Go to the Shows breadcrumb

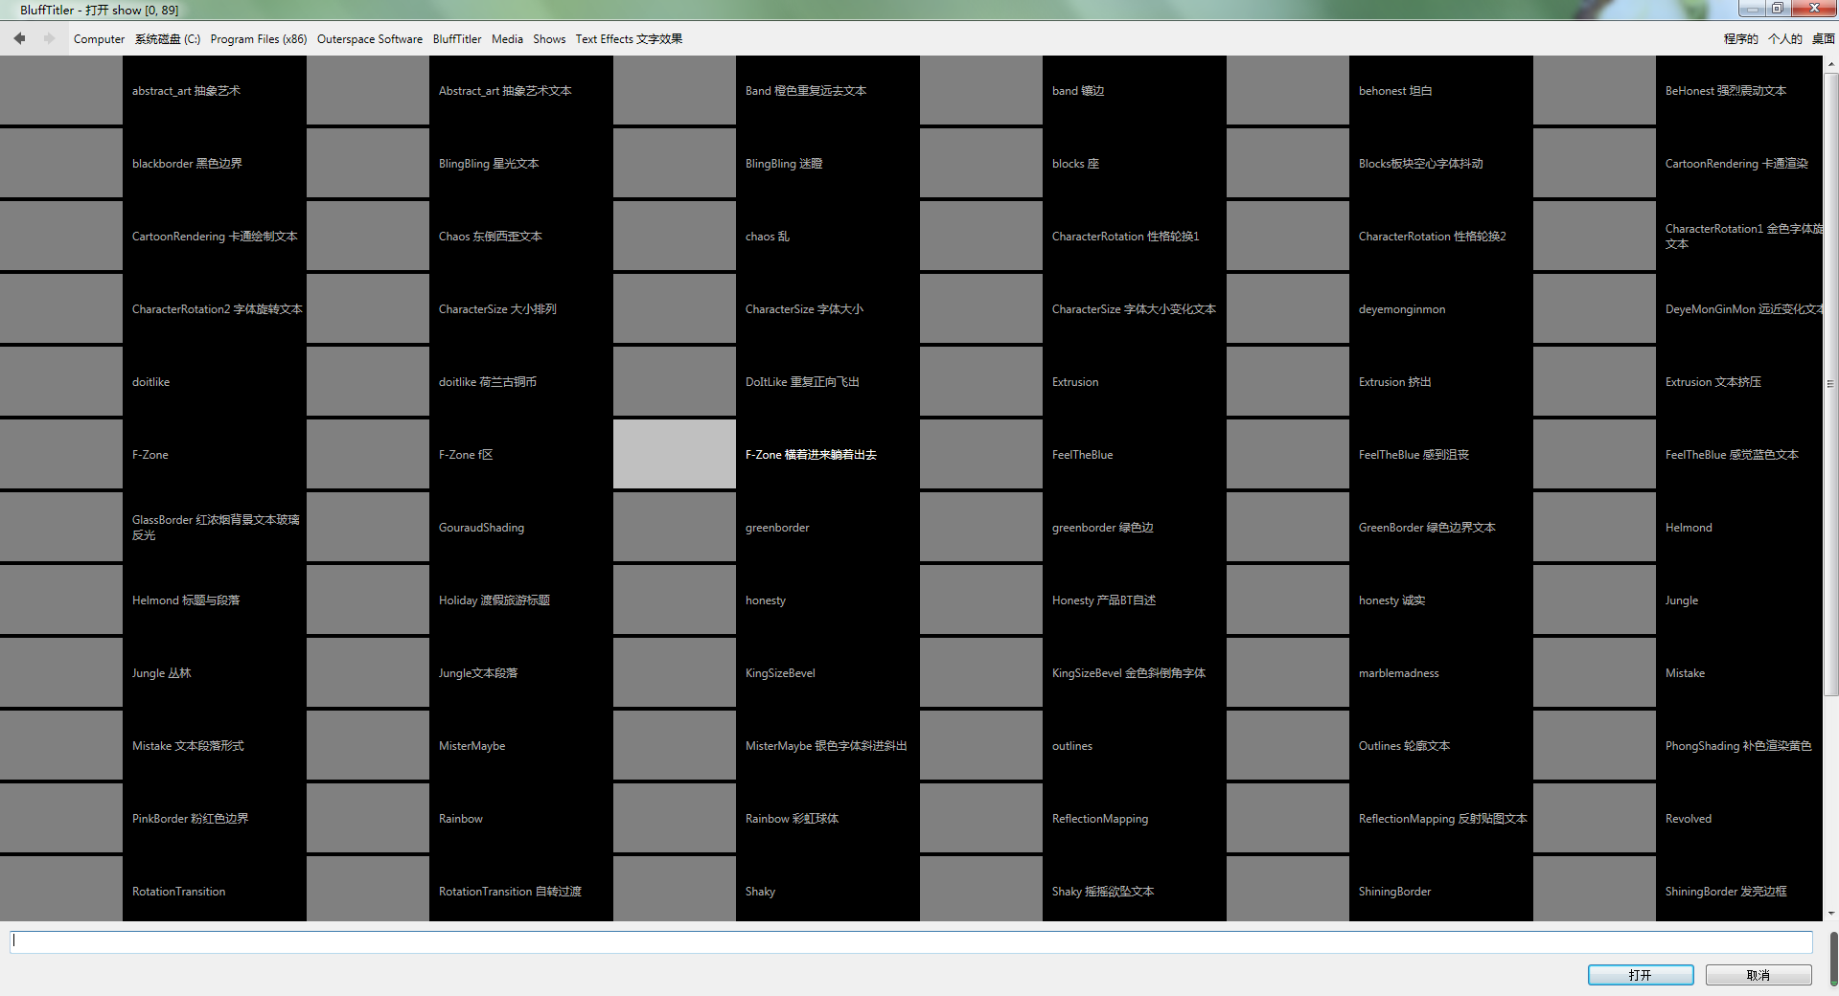pyautogui.click(x=549, y=39)
